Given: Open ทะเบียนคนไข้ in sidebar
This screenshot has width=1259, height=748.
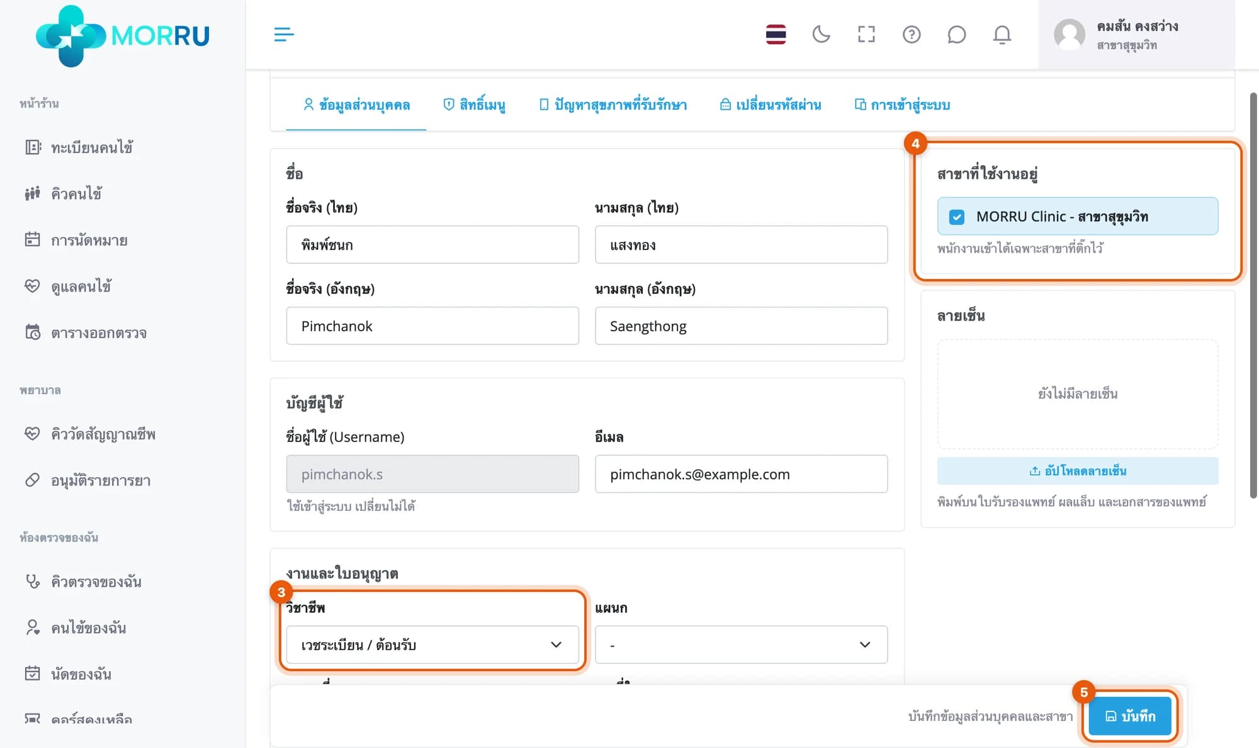Looking at the screenshot, I should (x=79, y=147).
